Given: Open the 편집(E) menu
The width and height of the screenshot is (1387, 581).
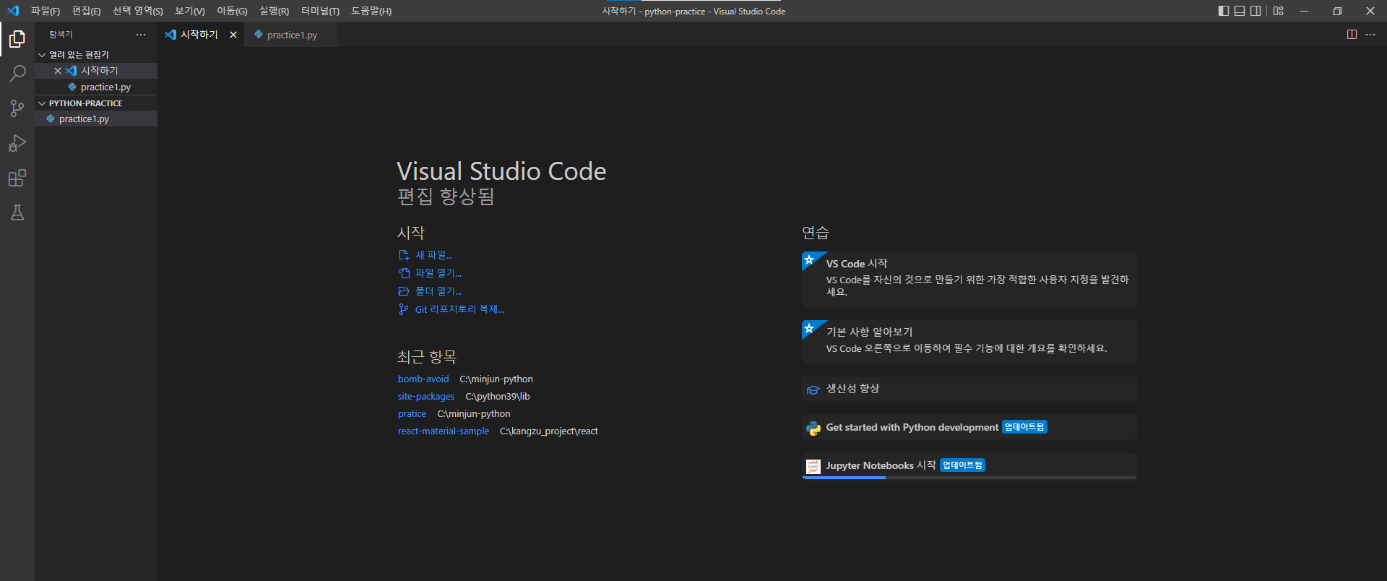Looking at the screenshot, I should 86,11.
